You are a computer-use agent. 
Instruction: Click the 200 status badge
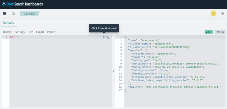(209, 32)
